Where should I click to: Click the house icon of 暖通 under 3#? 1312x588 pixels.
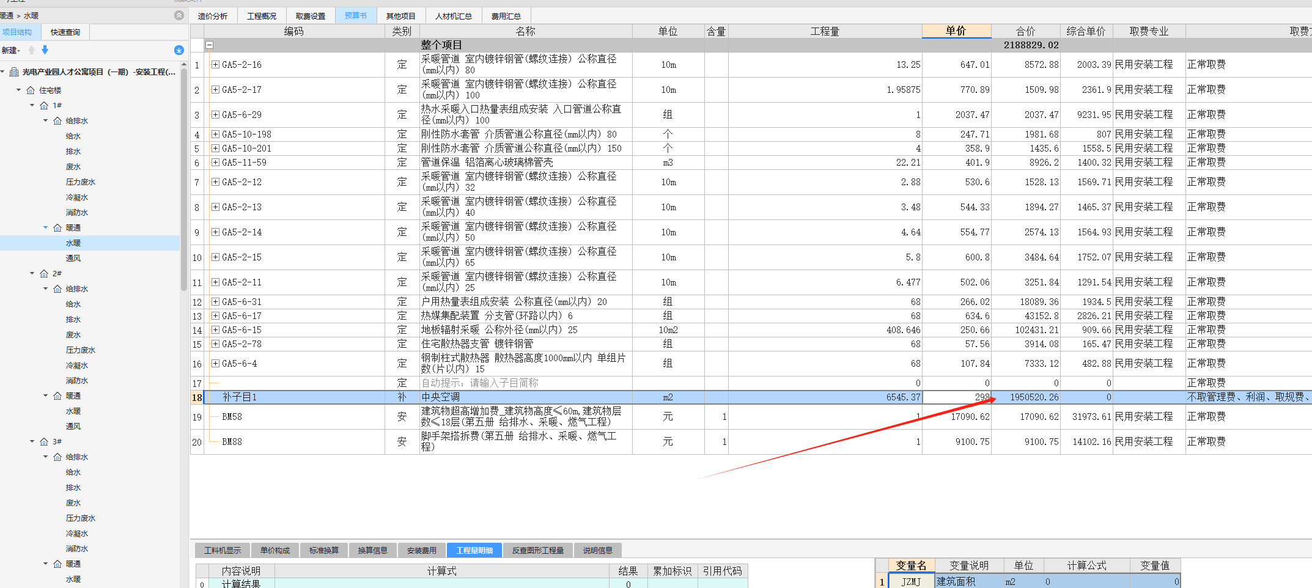pos(57,564)
